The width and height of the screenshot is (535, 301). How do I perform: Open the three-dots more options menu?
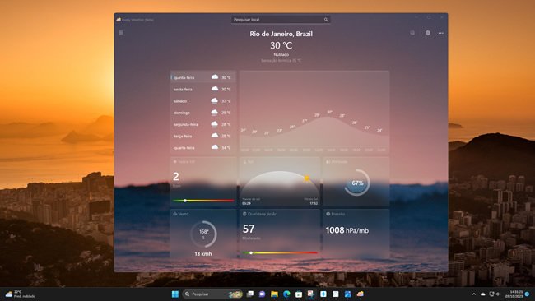[441, 33]
